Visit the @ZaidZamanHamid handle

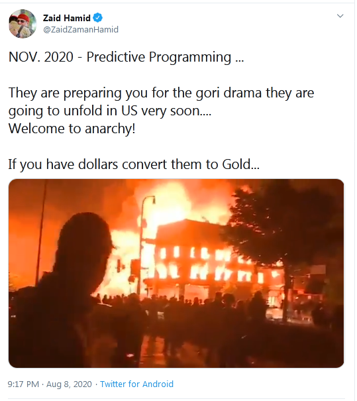pyautogui.click(x=81, y=30)
